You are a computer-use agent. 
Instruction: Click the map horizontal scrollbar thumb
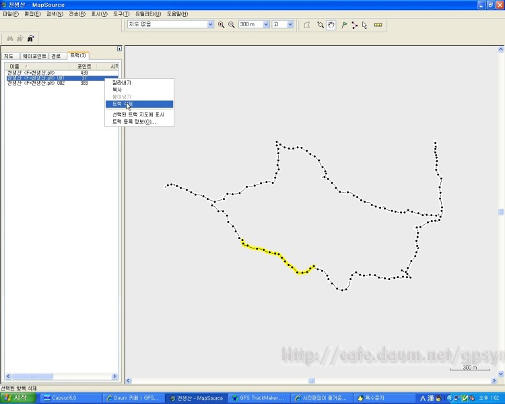[x=312, y=381]
